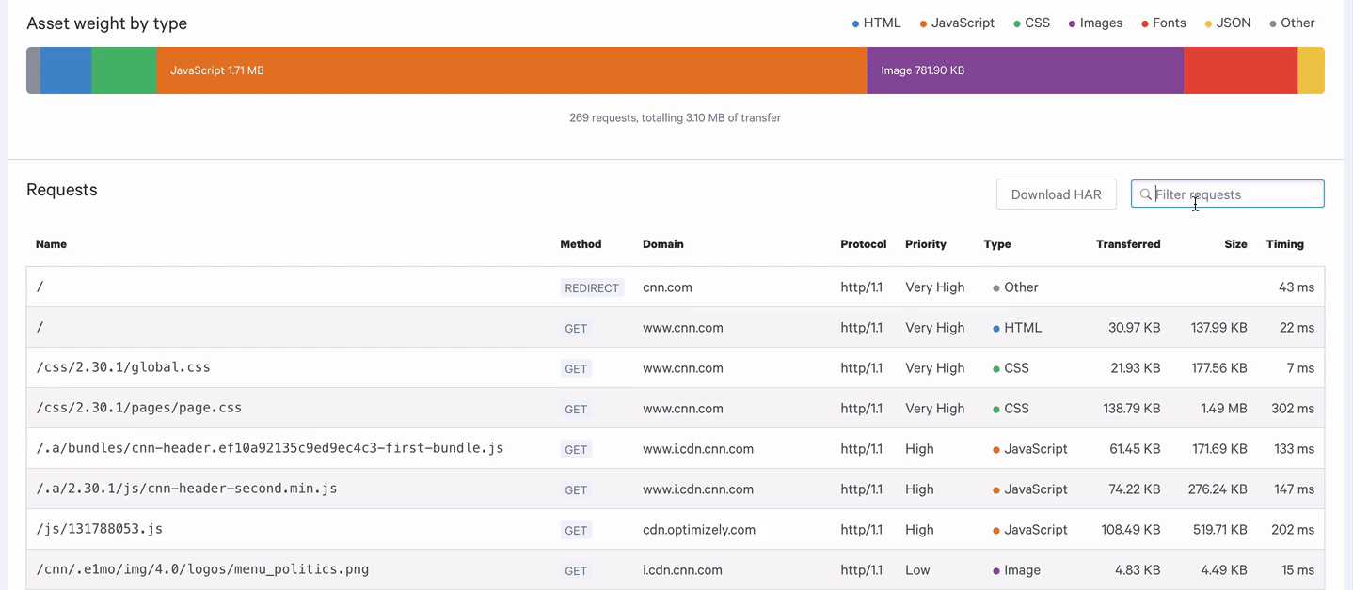
Task: Select the purple Image 781.90 KB segment
Action: click(x=1025, y=70)
